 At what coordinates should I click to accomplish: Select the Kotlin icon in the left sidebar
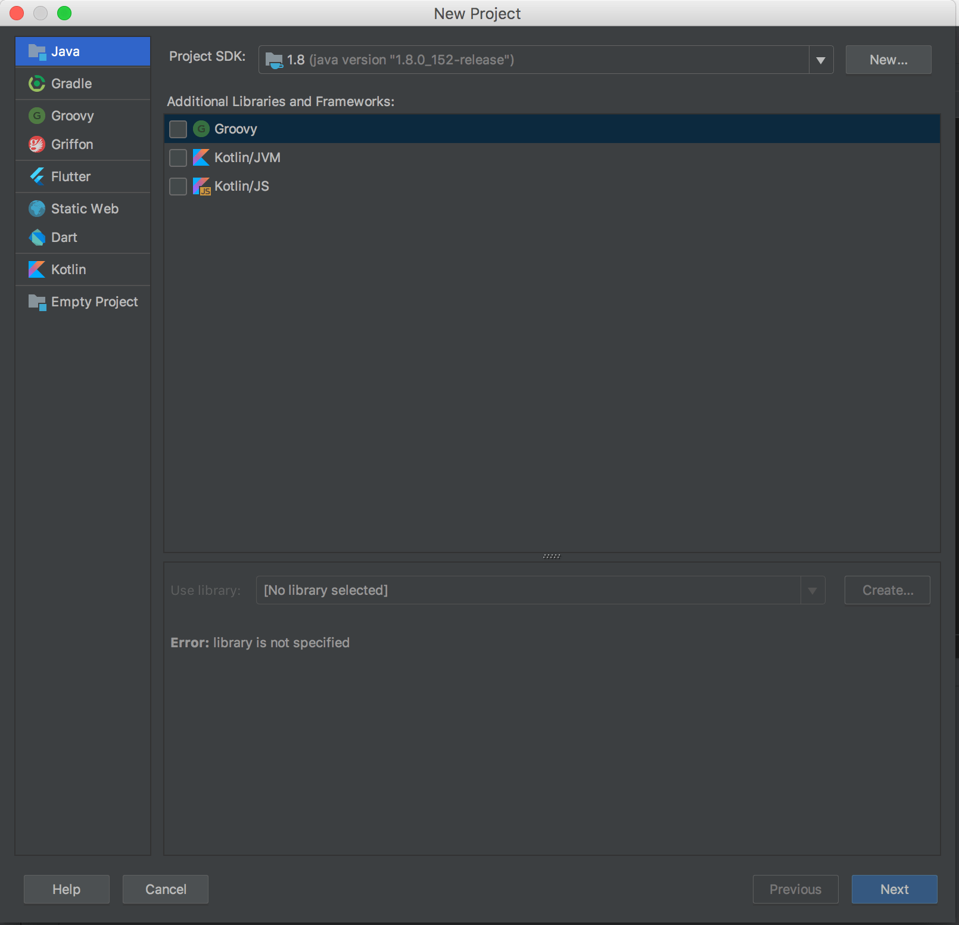37,269
